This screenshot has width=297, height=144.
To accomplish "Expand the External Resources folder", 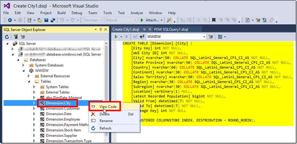I will tap(29, 76).
